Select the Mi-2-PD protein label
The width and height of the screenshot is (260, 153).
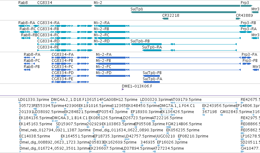point(104,73)
